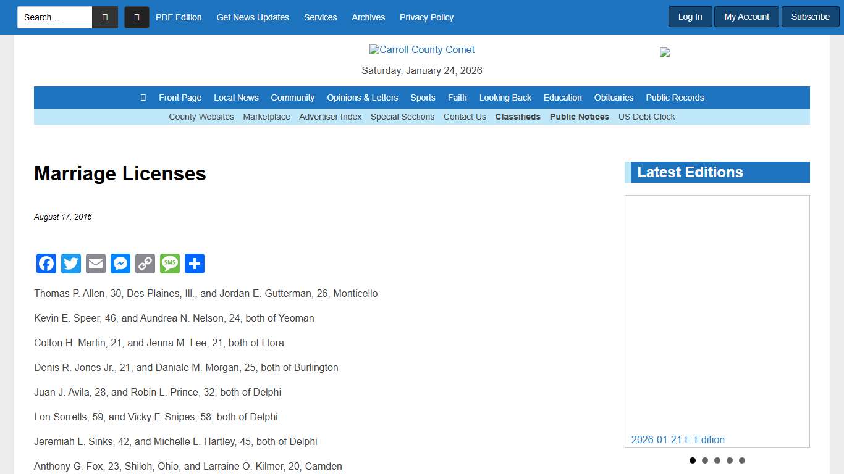
Task: Select the first carousel dot
Action: pos(693,460)
